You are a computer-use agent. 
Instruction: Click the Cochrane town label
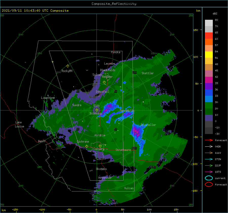point(83,142)
